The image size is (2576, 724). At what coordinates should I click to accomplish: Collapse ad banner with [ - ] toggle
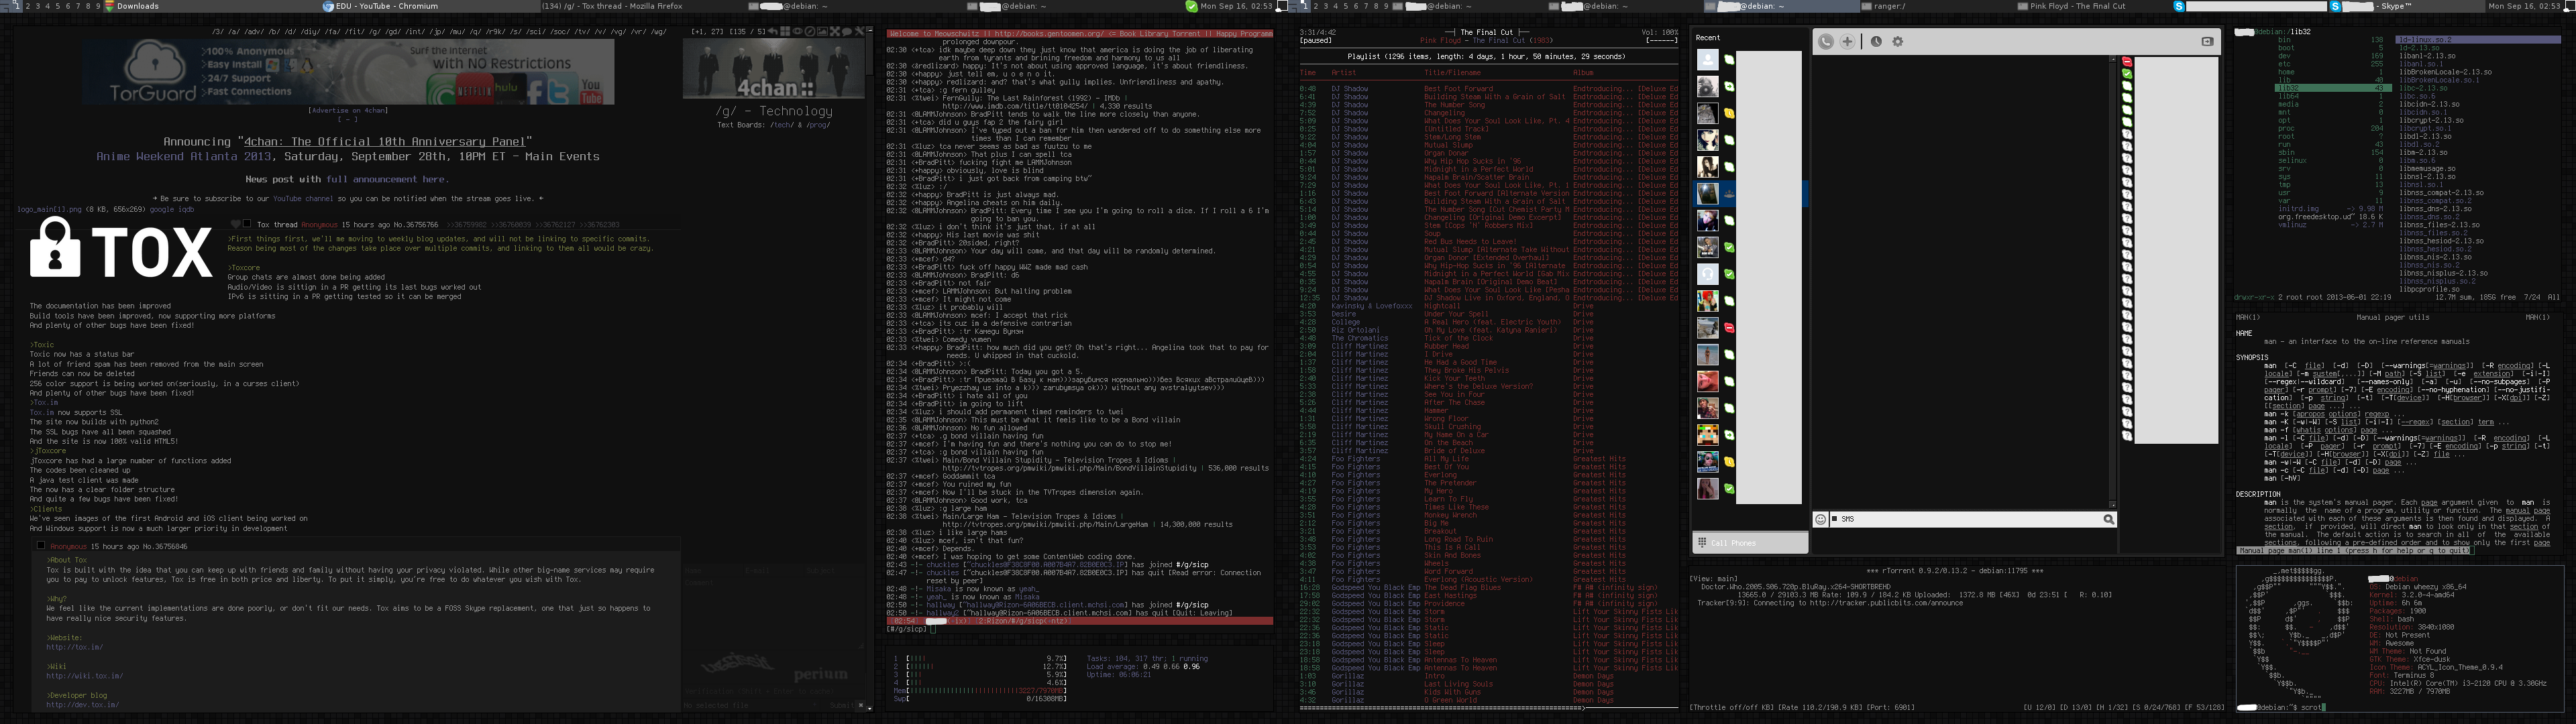pyautogui.click(x=347, y=119)
